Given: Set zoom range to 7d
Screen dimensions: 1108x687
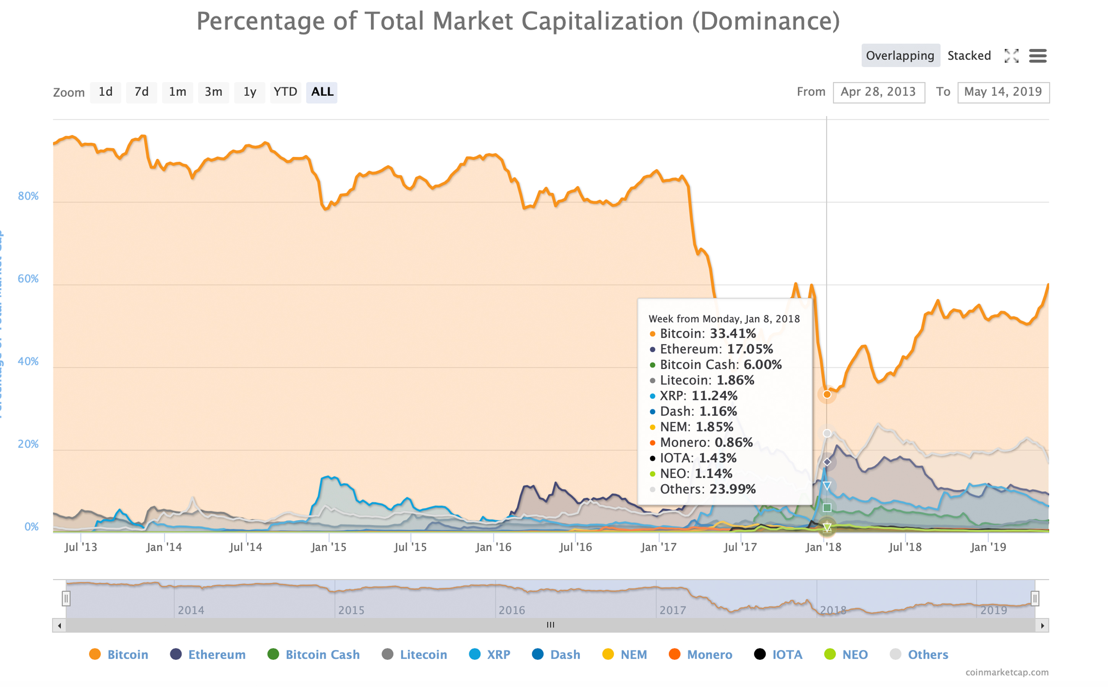Looking at the screenshot, I should coord(141,92).
